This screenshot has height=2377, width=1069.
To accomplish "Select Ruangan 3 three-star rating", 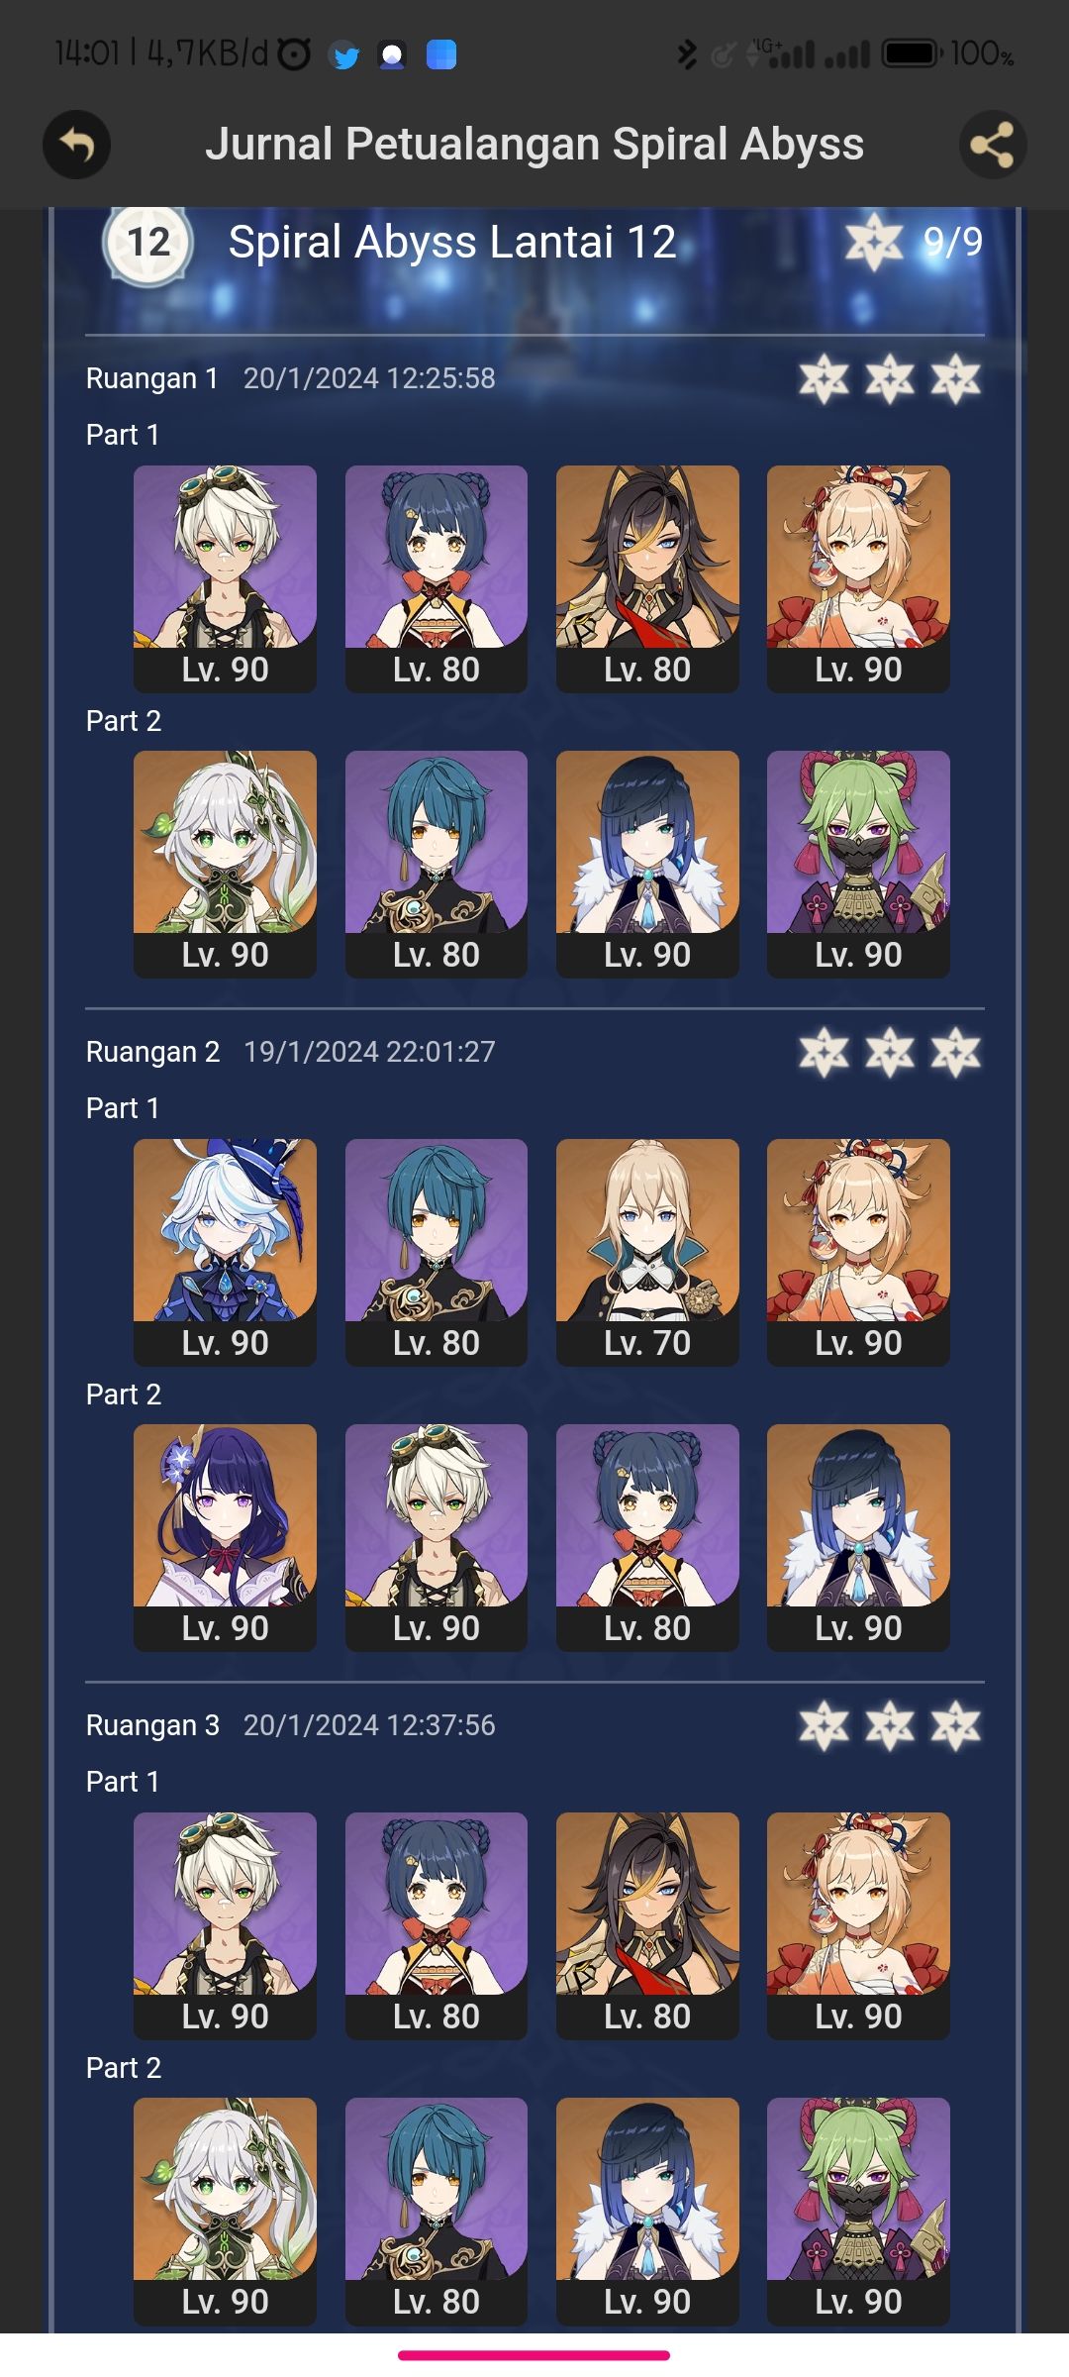I will coord(890,1726).
